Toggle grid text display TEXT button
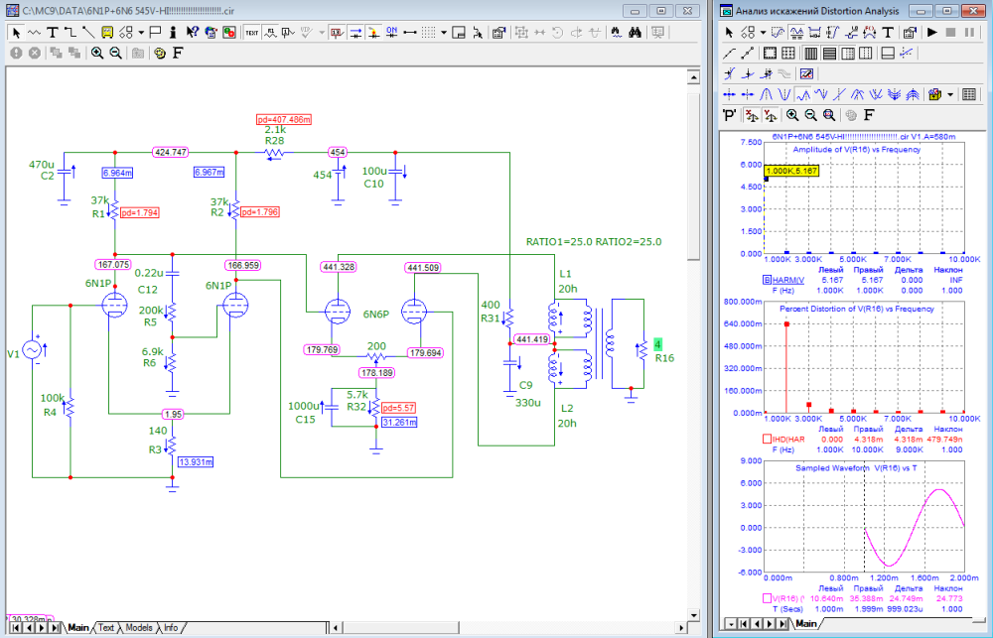 (252, 32)
